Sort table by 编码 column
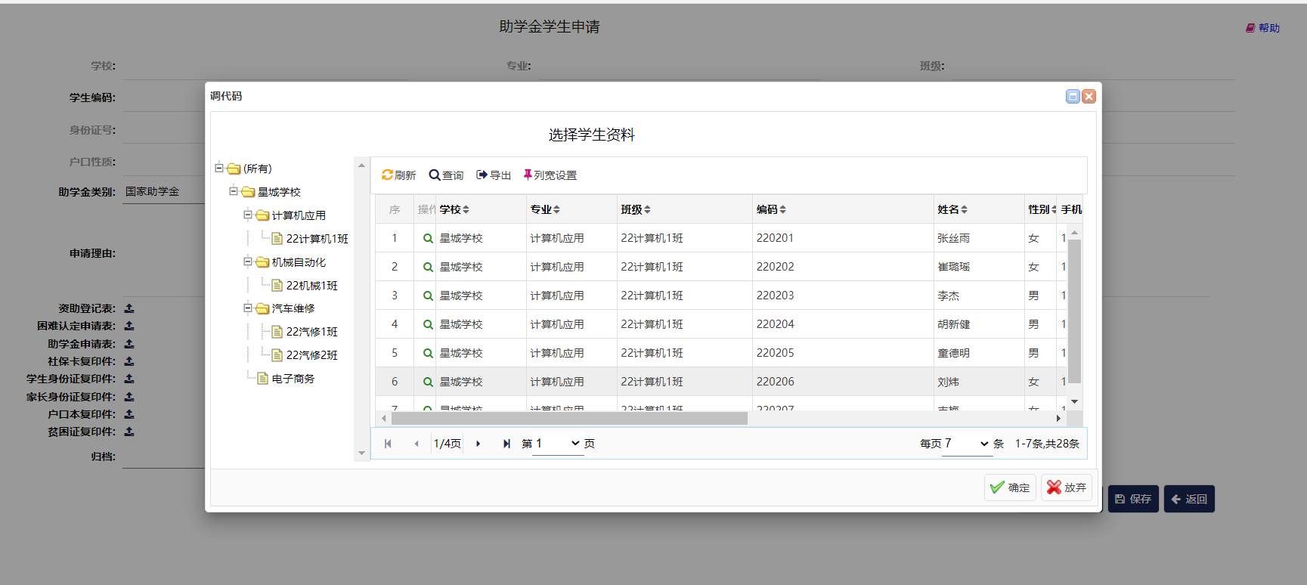The height and width of the screenshot is (585, 1307). click(771, 209)
